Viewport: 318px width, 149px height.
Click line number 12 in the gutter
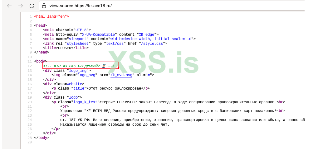(30, 66)
